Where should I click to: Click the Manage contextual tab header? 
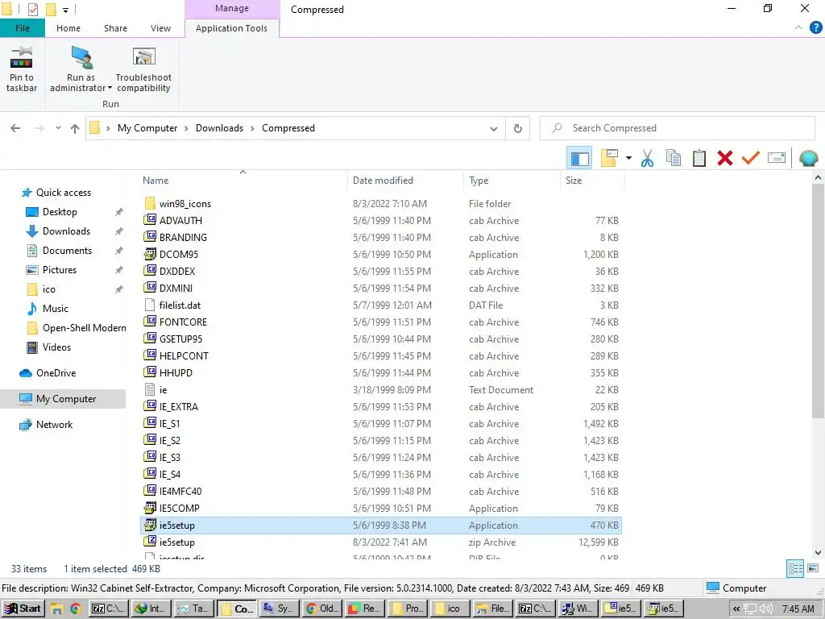coord(232,8)
